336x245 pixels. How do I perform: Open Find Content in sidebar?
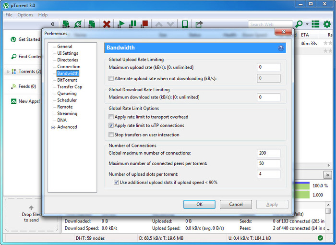[x=26, y=56]
